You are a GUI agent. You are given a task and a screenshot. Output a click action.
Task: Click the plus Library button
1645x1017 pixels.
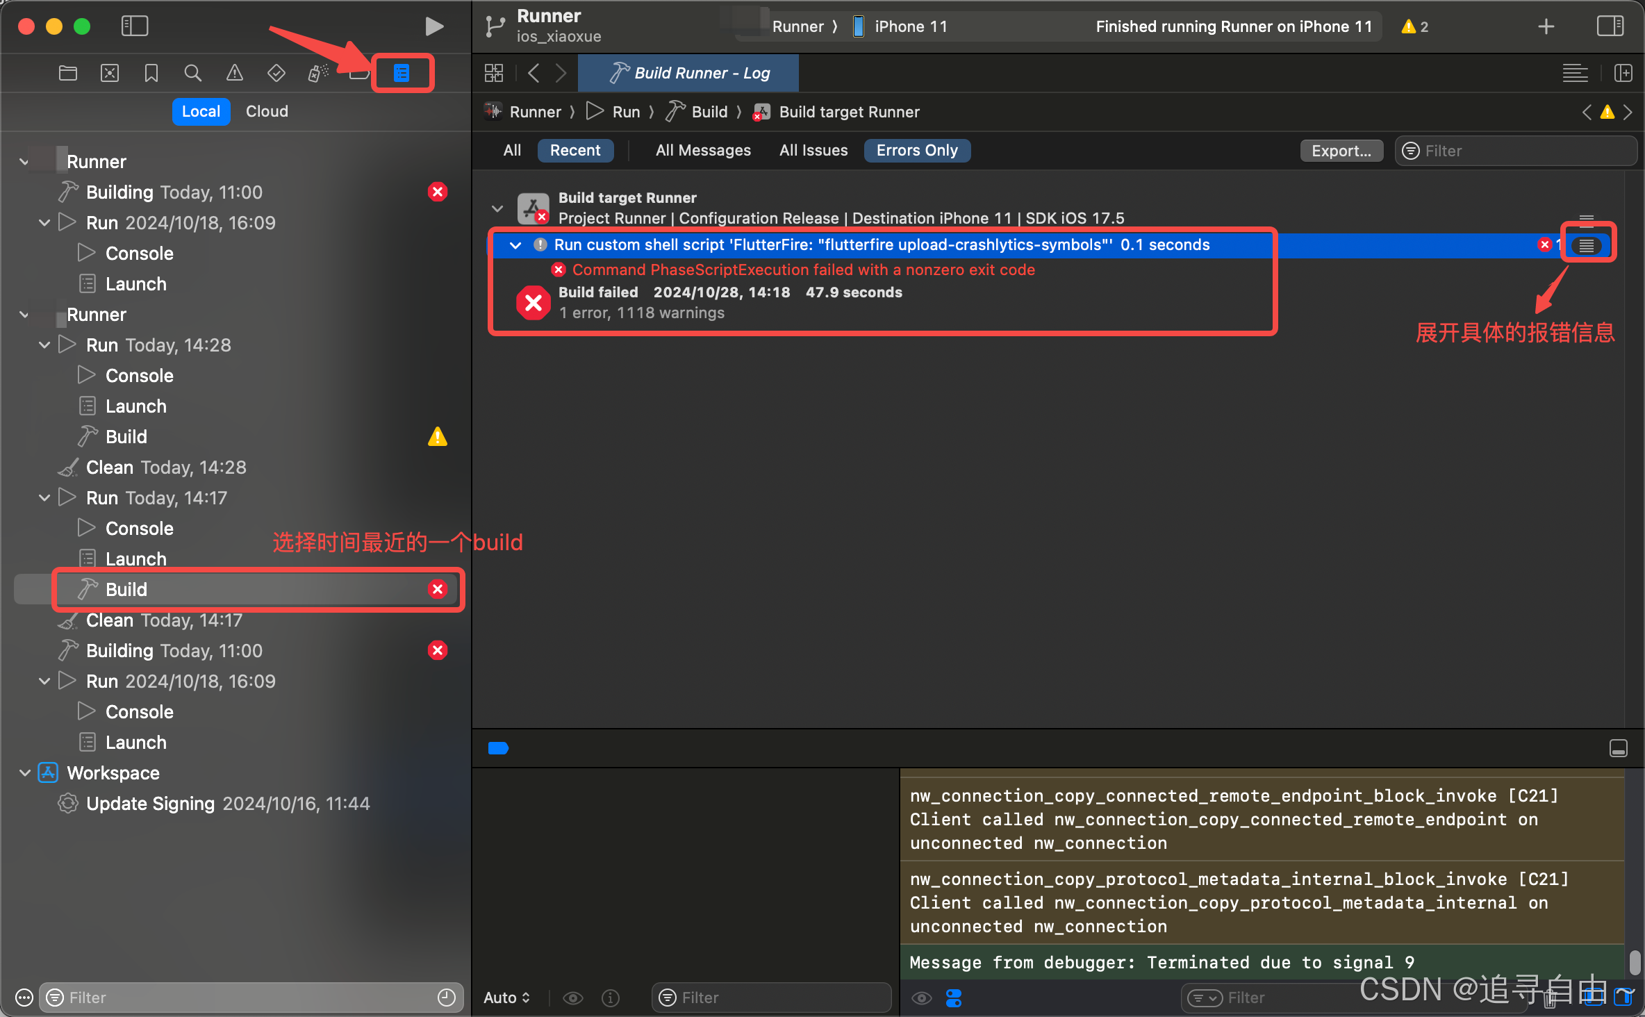1546,26
